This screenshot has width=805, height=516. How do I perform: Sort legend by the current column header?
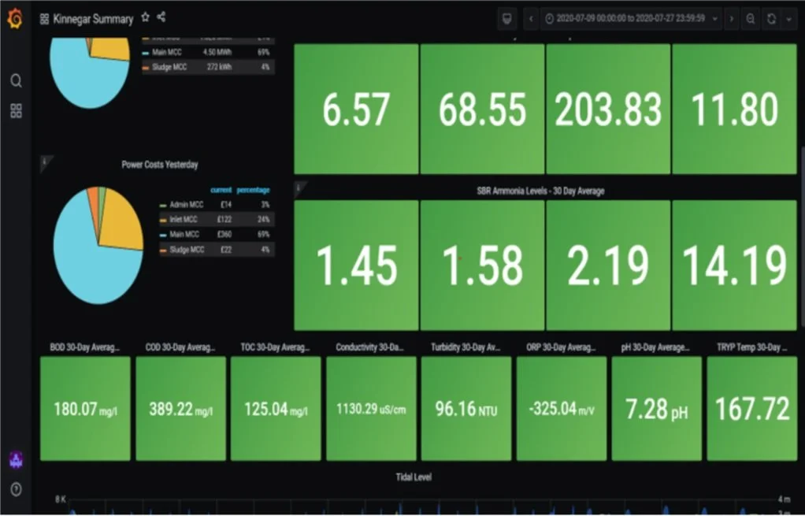click(x=221, y=190)
